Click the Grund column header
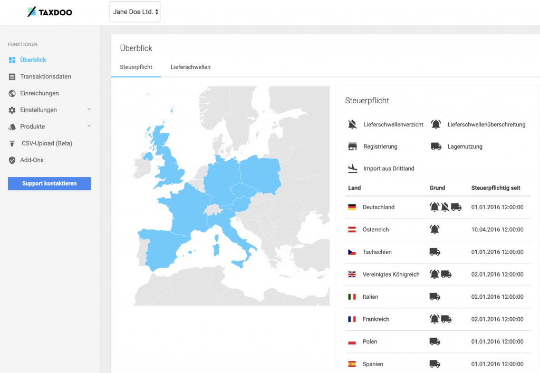 (437, 188)
